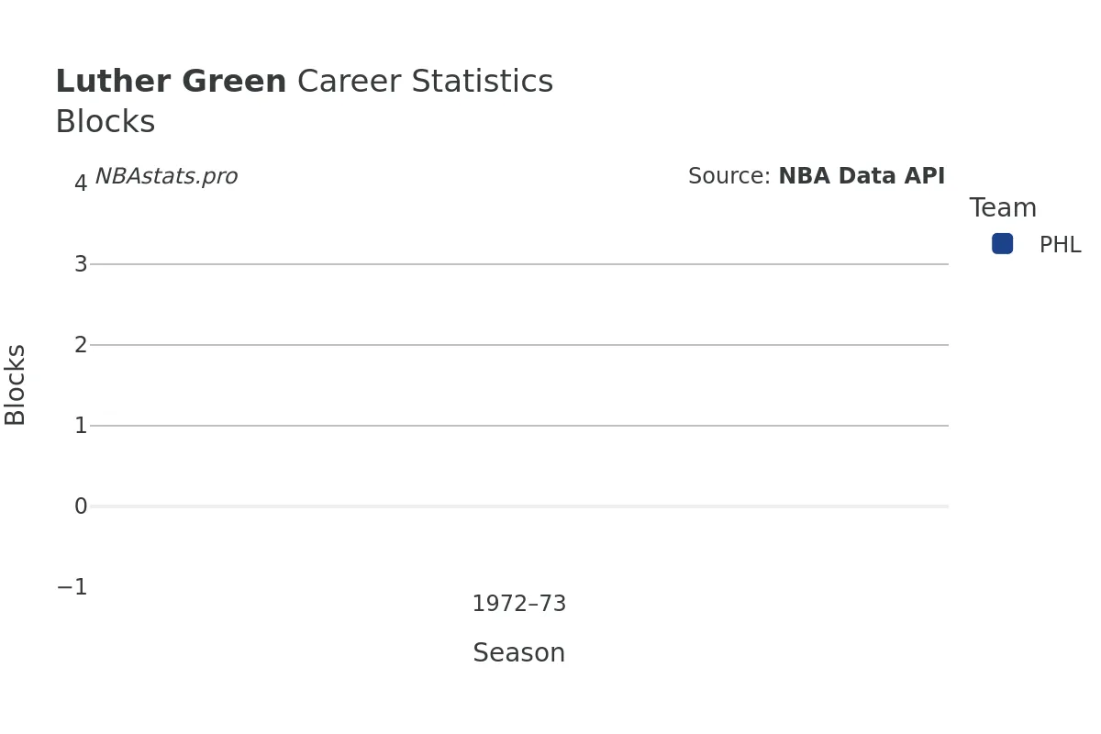This screenshot has width=1101, height=734.
Task: Click the y-axis tick label −1
Action: pos(72,587)
